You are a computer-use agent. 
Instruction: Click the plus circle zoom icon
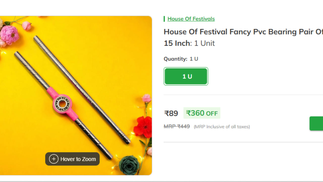tap(54, 159)
